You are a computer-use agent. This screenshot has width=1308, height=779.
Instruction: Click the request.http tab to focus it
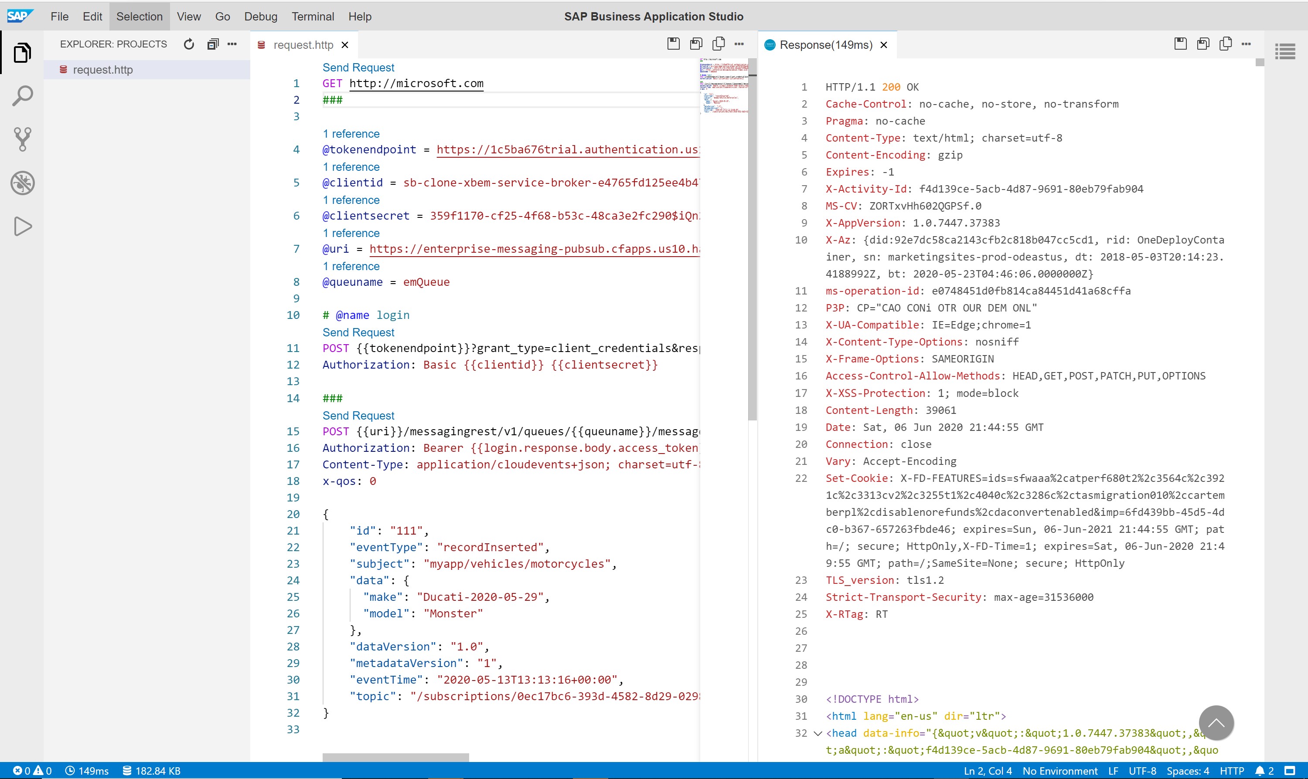click(x=301, y=44)
